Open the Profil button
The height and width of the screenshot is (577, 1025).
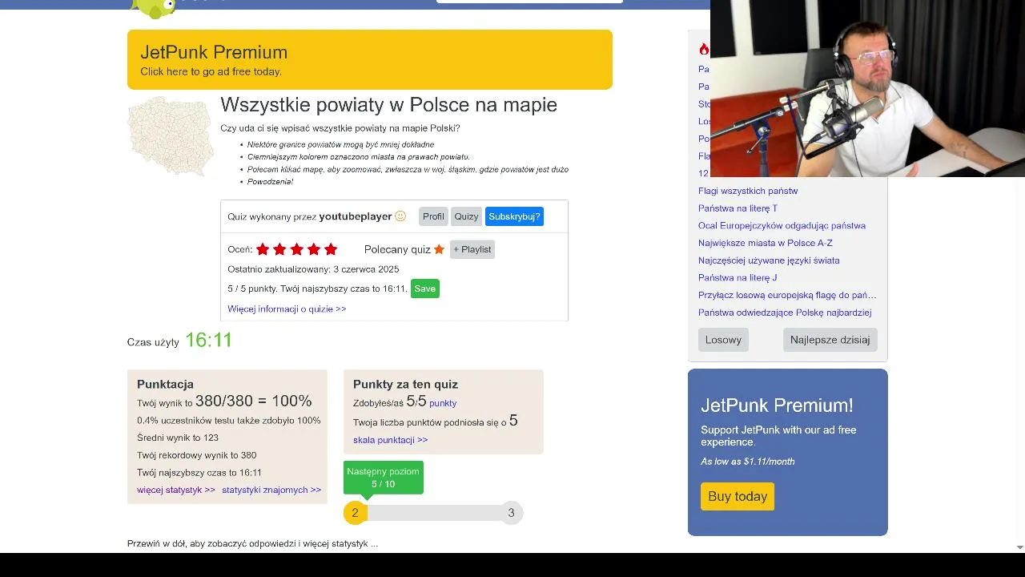pos(433,216)
